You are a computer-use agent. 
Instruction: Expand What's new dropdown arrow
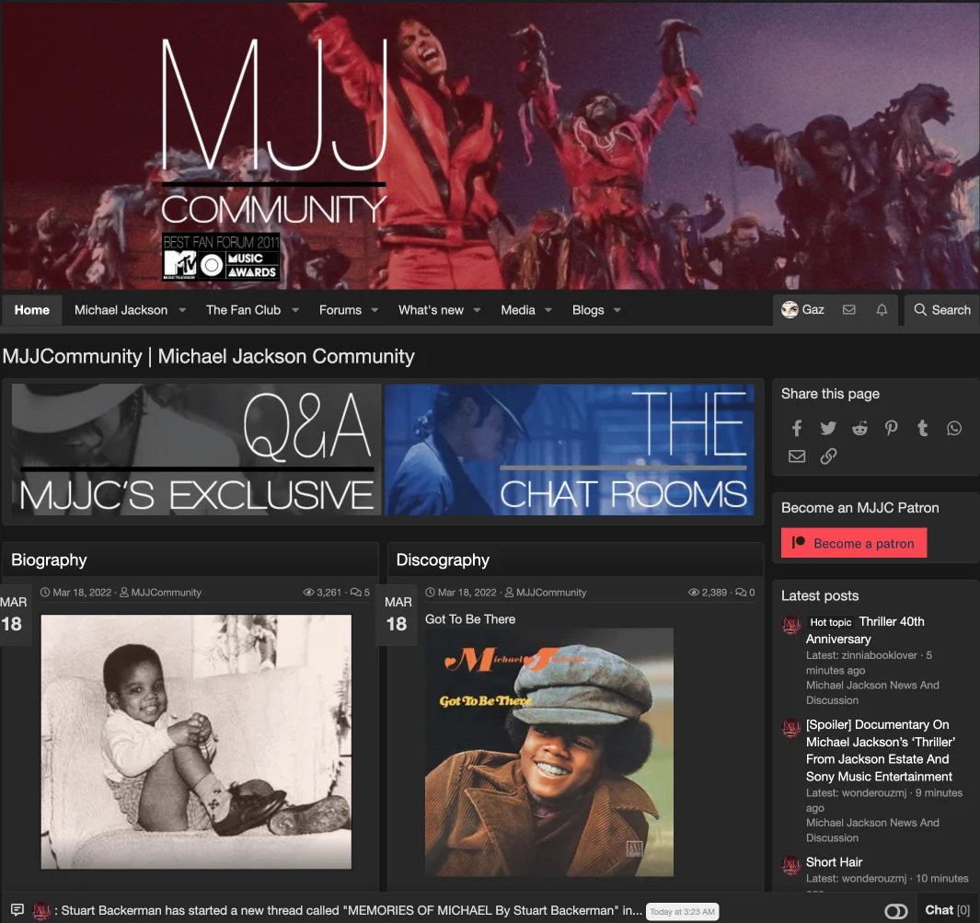tap(477, 310)
